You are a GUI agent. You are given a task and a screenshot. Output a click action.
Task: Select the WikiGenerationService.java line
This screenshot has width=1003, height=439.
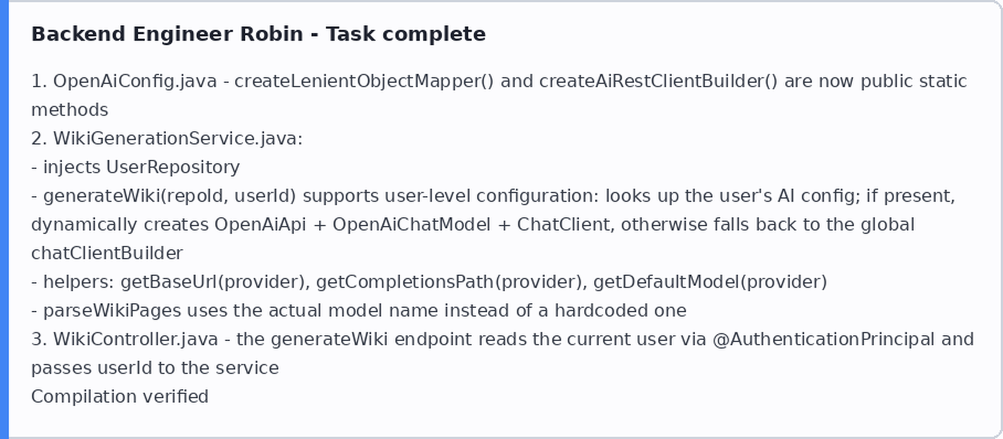click(x=167, y=138)
